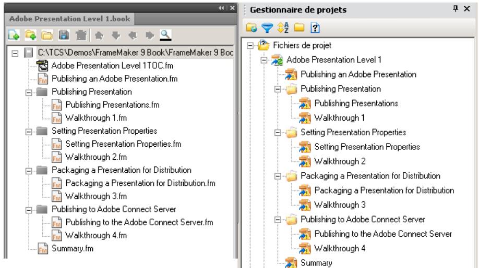The height and width of the screenshot is (268, 479).
Task: Select Publishing an Adobe Presentation topic in project manager
Action: [x=358, y=74]
